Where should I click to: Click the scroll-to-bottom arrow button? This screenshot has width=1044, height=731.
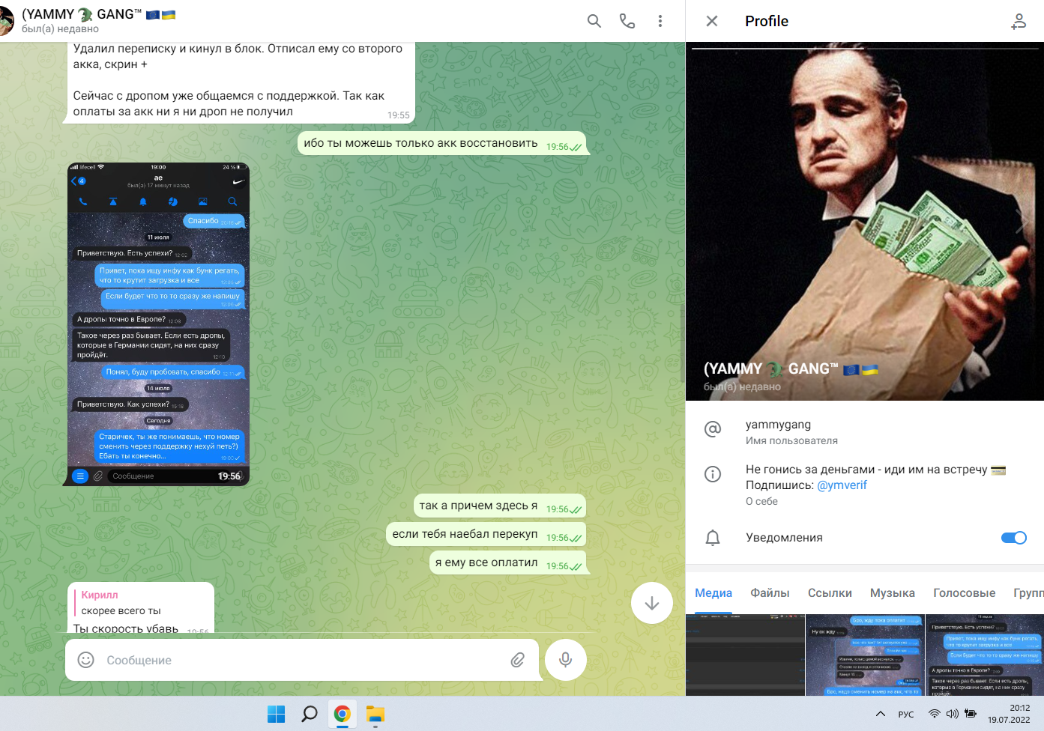coord(652,603)
